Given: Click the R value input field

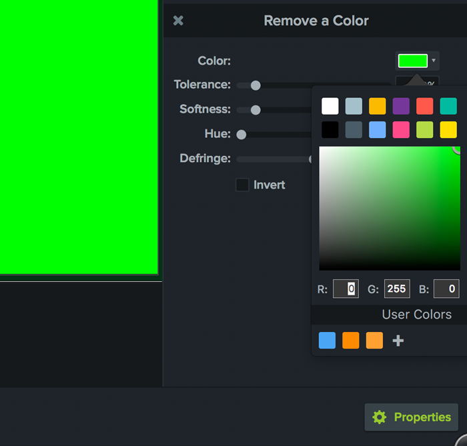Looking at the screenshot, I should [346, 289].
